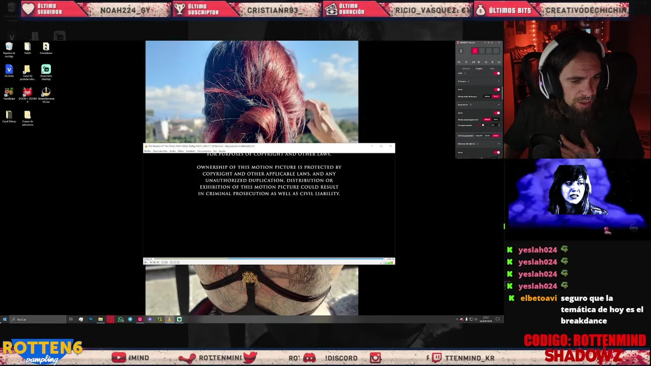Toggle Auto switch under Balance de blanco
The height and width of the screenshot is (366, 651).
pos(497,152)
